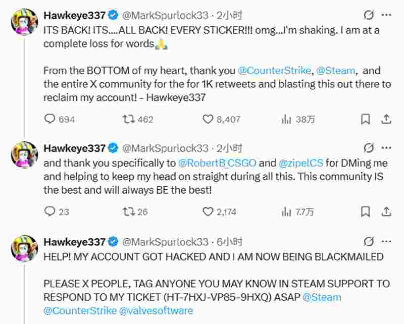Viewport: 404px width, 324px height.
Task: Open more options on the second tweet
Action: click(386, 148)
